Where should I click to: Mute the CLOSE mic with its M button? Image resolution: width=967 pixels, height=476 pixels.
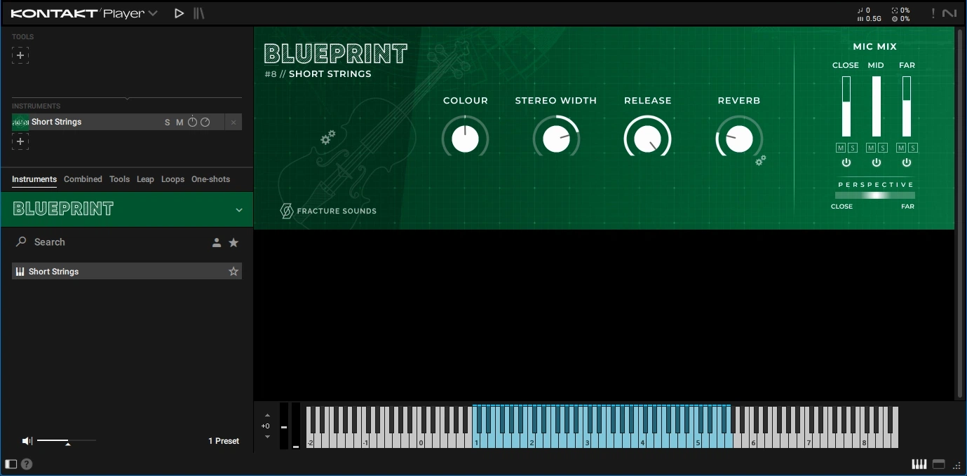pyautogui.click(x=841, y=148)
